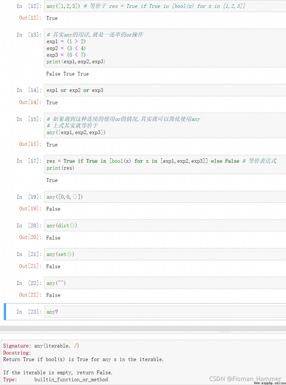Click the any(dict()) input cell
286x385 pixels.
coord(165,226)
